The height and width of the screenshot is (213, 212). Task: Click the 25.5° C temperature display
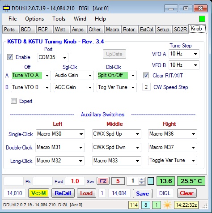pyautogui.click(x=191, y=181)
